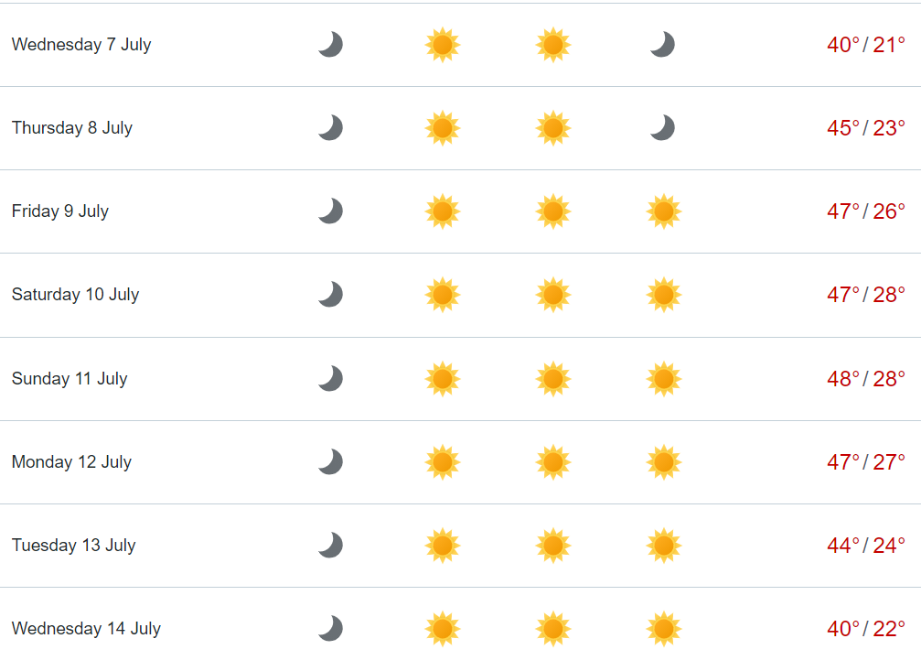Select the Sunday 11 July date label
Screen dimensions: 921x671
pyautogui.click(x=70, y=379)
